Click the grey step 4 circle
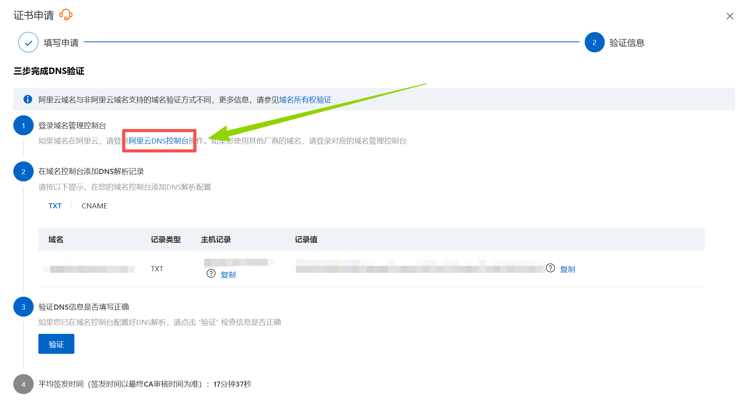 [23, 384]
